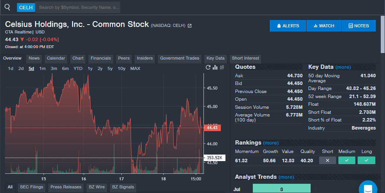385x193 pixels.
Task: Open the Calendar tab
Action: coord(56,58)
